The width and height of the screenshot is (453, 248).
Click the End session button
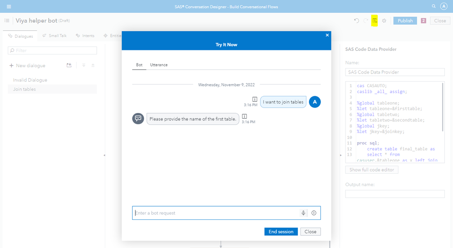[281, 232]
